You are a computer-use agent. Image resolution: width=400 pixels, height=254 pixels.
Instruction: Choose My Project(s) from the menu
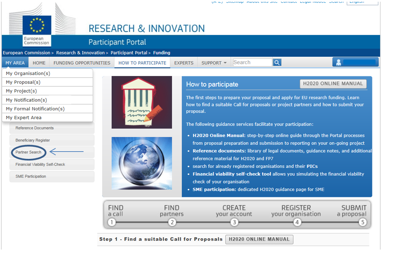pyautogui.click(x=47, y=91)
